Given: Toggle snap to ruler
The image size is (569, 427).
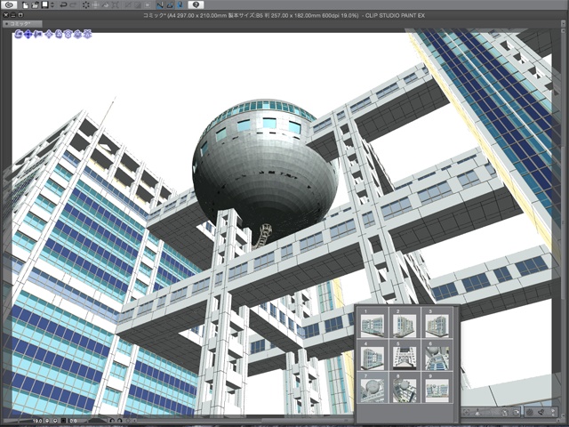Looking at the screenshot, I should (x=160, y=4).
